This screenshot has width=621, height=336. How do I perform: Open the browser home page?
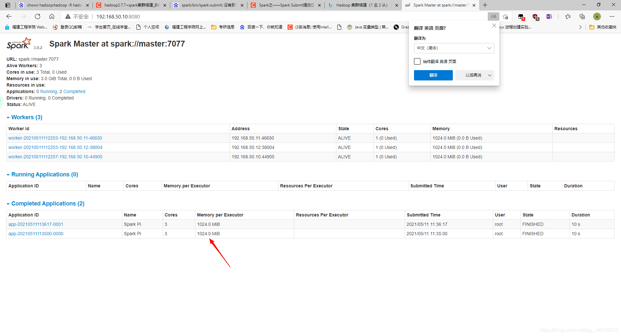pyautogui.click(x=52, y=16)
